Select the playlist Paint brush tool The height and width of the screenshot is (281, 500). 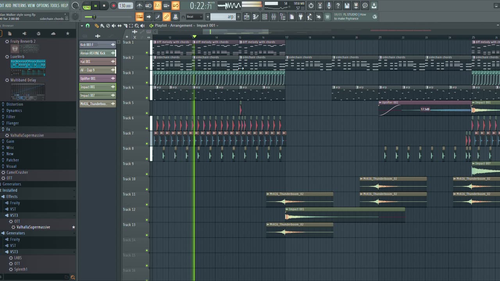click(102, 26)
